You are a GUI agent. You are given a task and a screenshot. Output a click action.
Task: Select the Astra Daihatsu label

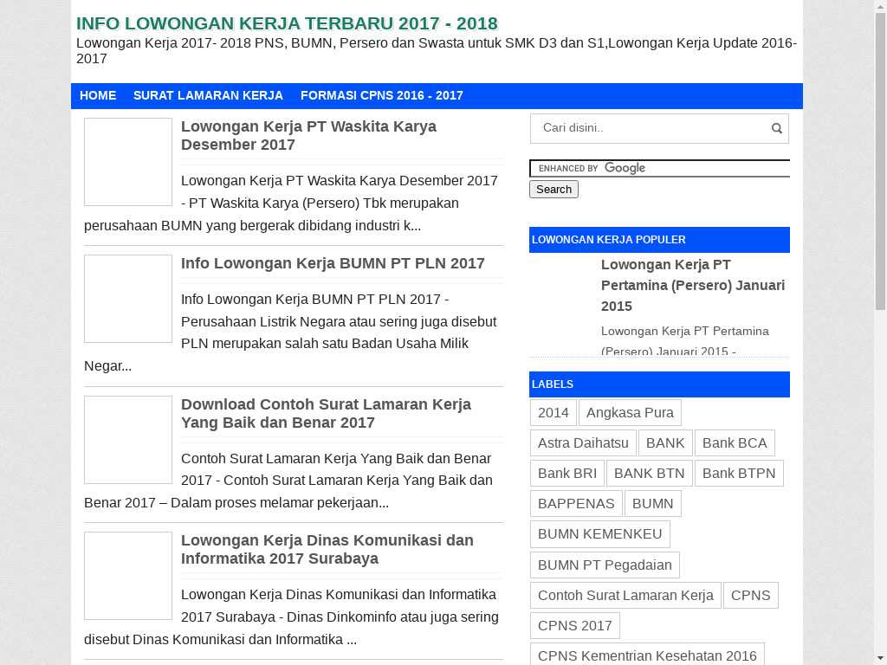coord(583,443)
